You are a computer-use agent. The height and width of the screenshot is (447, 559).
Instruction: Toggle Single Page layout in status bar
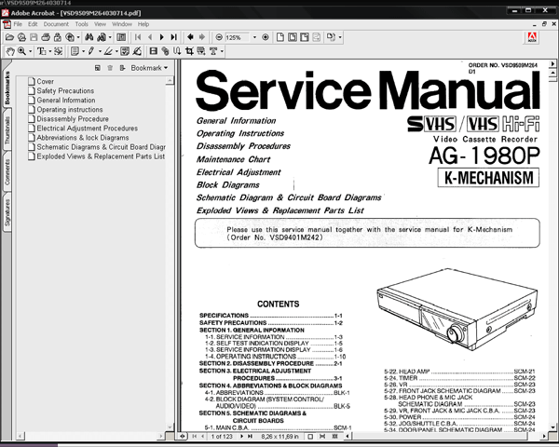click(x=310, y=437)
